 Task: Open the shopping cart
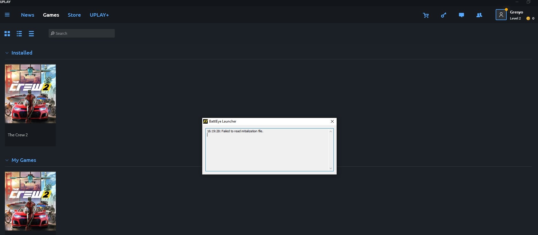pos(426,15)
